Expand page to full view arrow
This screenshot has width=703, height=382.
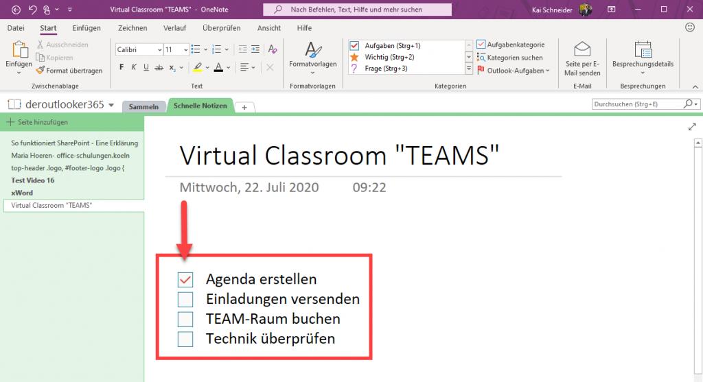pos(692,127)
